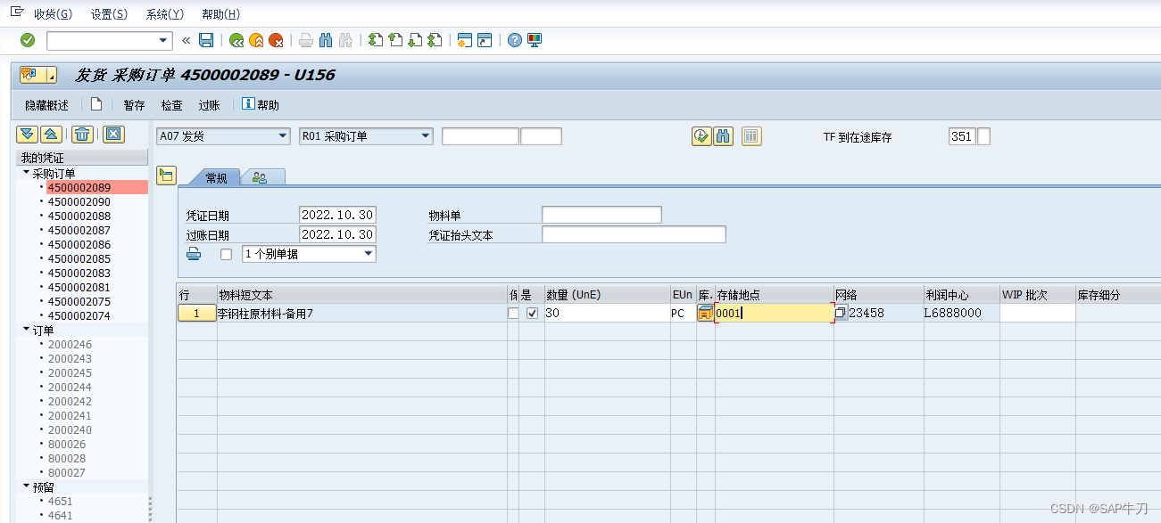Viewport: 1161px width, 523px height.
Task: Click the trash Delete icon in overview
Action: [82, 134]
